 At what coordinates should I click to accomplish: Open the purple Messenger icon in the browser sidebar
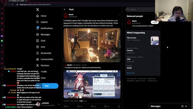tap(2, 36)
